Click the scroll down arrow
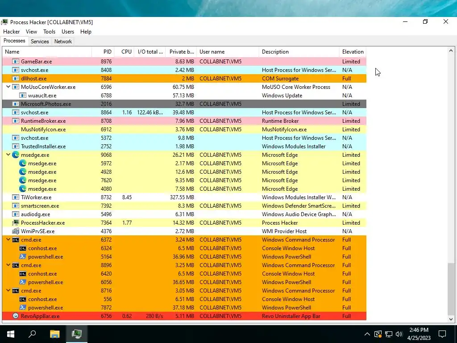457x343 pixels. click(451, 319)
